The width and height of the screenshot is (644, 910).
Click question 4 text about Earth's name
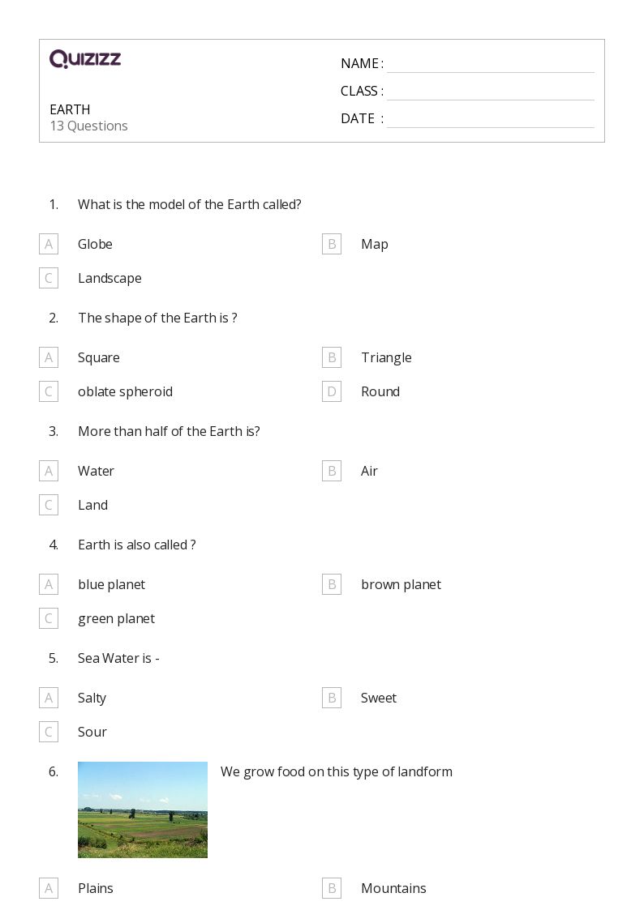(137, 545)
